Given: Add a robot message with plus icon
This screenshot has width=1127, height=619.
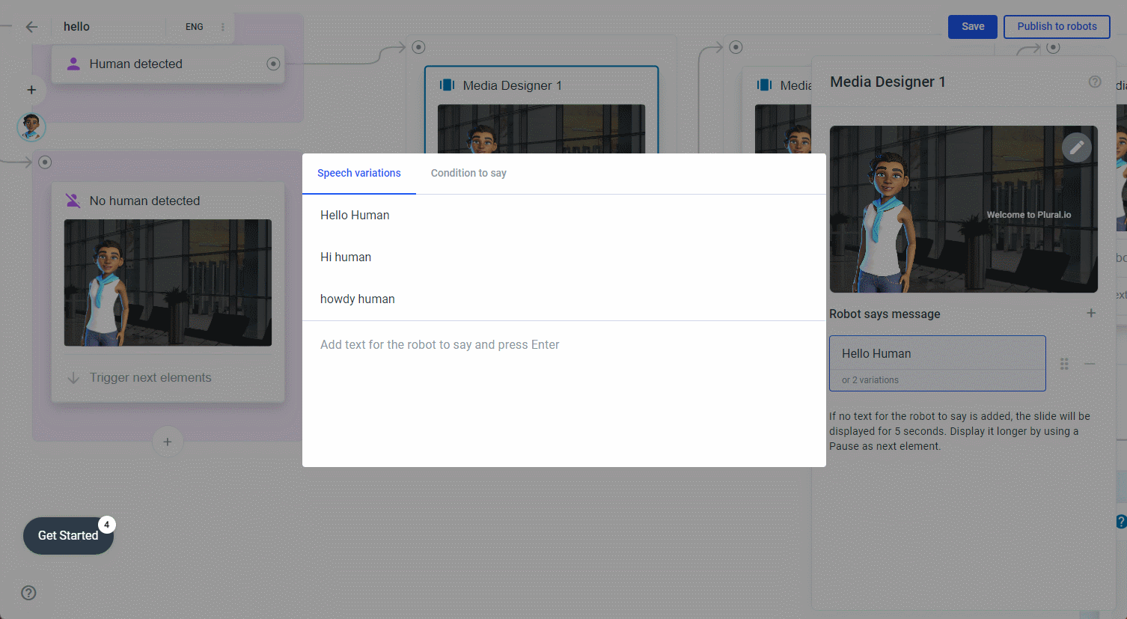Looking at the screenshot, I should pos(1091,314).
